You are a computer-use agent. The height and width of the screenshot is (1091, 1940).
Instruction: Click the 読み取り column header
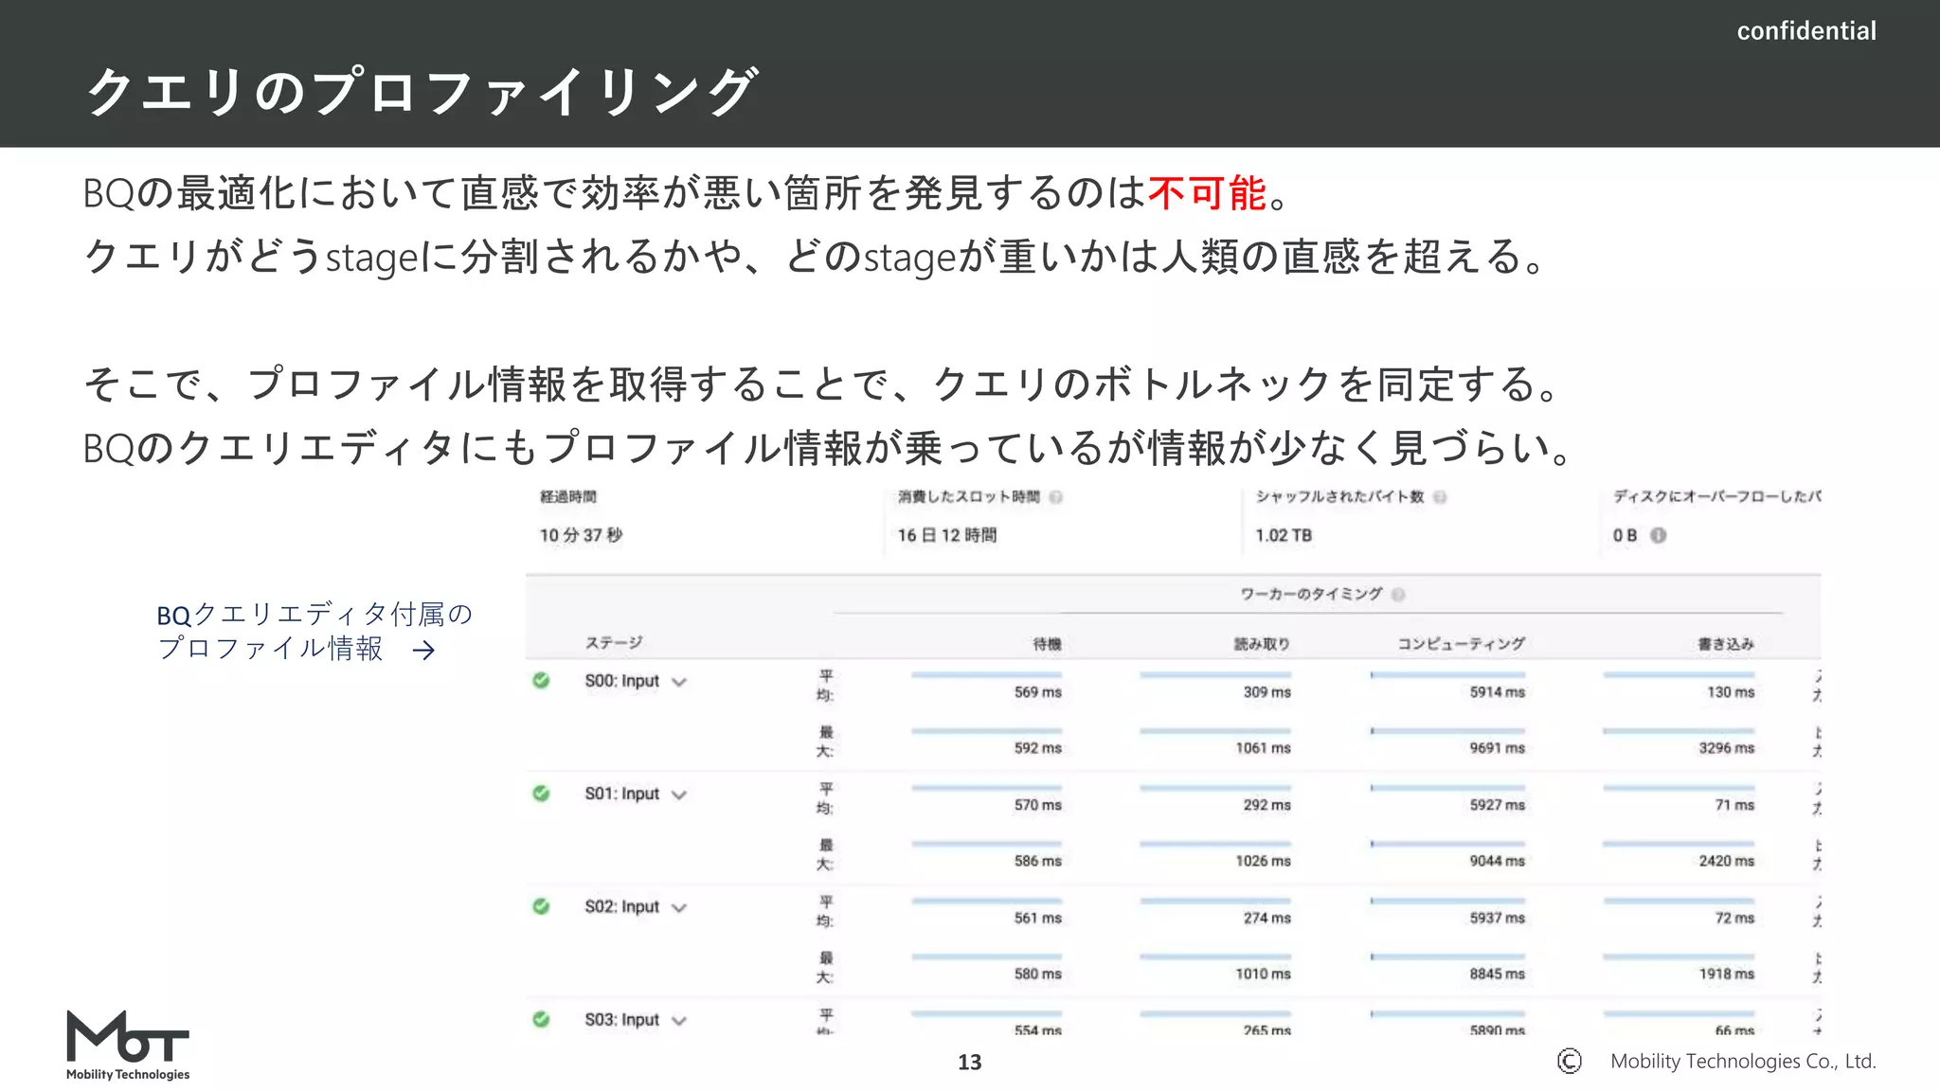click(1262, 644)
